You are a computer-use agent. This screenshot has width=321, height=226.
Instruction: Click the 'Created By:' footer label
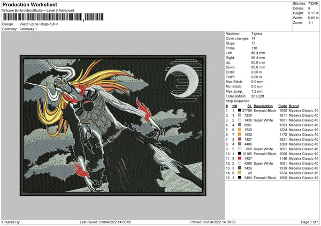point(11,222)
